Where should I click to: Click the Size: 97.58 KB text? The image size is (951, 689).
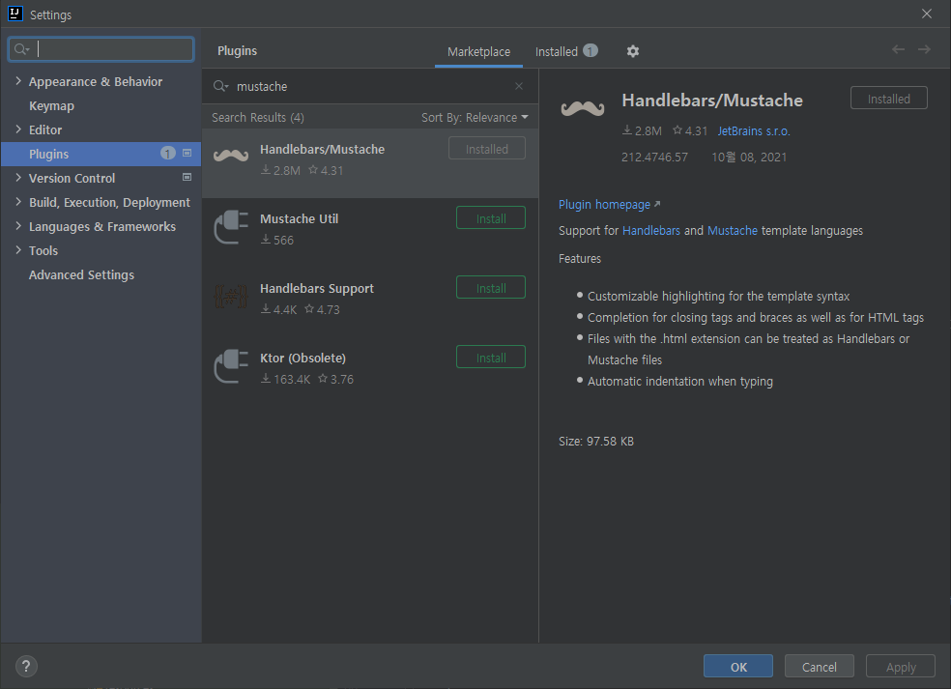click(x=595, y=441)
